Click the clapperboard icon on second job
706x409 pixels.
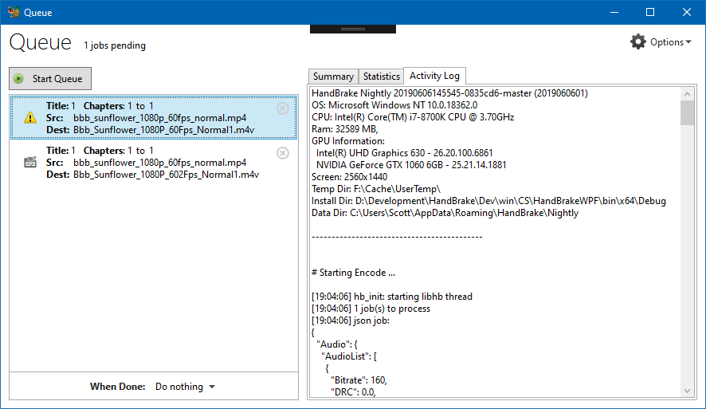(x=30, y=162)
